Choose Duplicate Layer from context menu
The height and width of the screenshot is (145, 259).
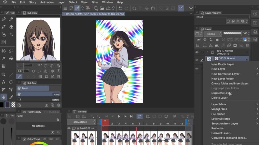[221, 93]
